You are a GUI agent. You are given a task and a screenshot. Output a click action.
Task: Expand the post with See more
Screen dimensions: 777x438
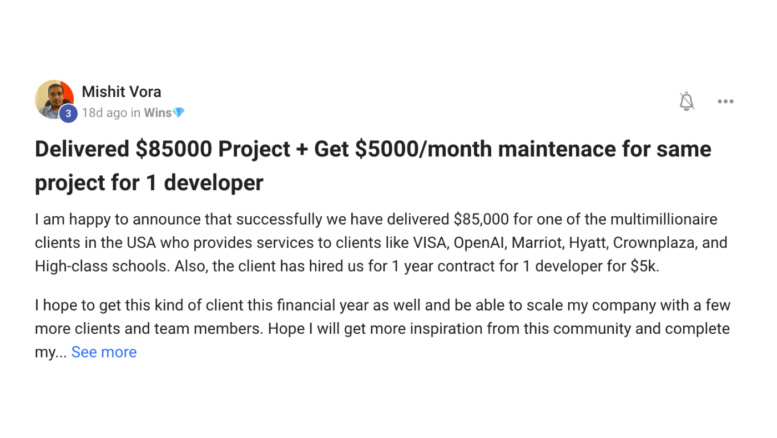104,352
